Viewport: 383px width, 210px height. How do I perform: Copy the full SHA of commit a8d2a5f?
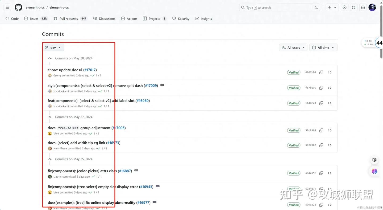coord(321,173)
